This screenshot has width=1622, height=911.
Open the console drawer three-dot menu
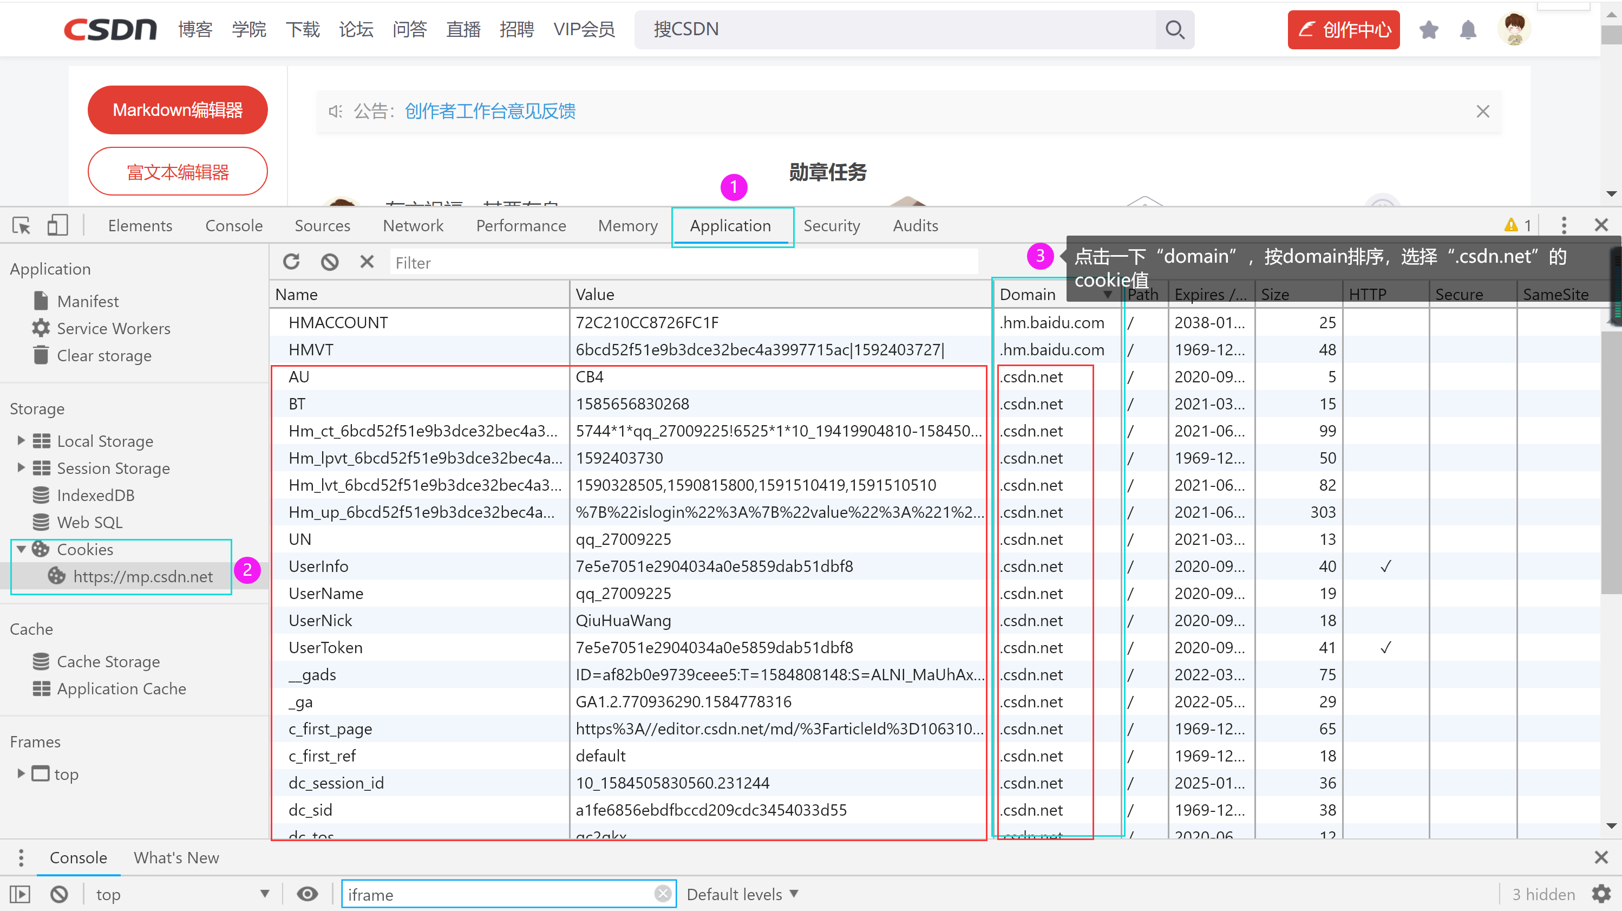22,857
